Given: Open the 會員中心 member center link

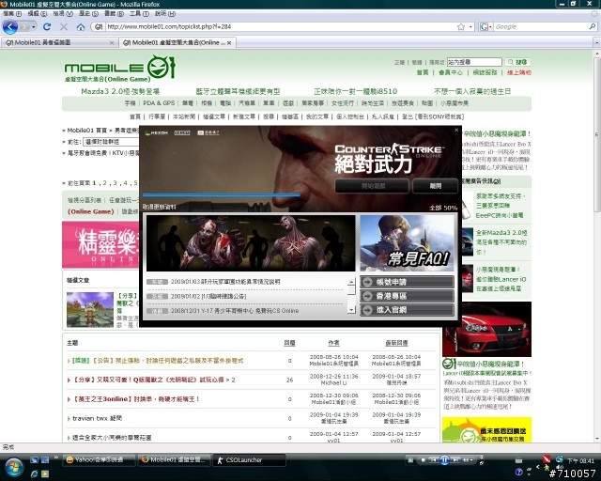Looking at the screenshot, I should coord(451,72).
